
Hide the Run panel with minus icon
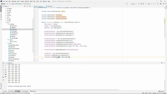(x=164, y=63)
